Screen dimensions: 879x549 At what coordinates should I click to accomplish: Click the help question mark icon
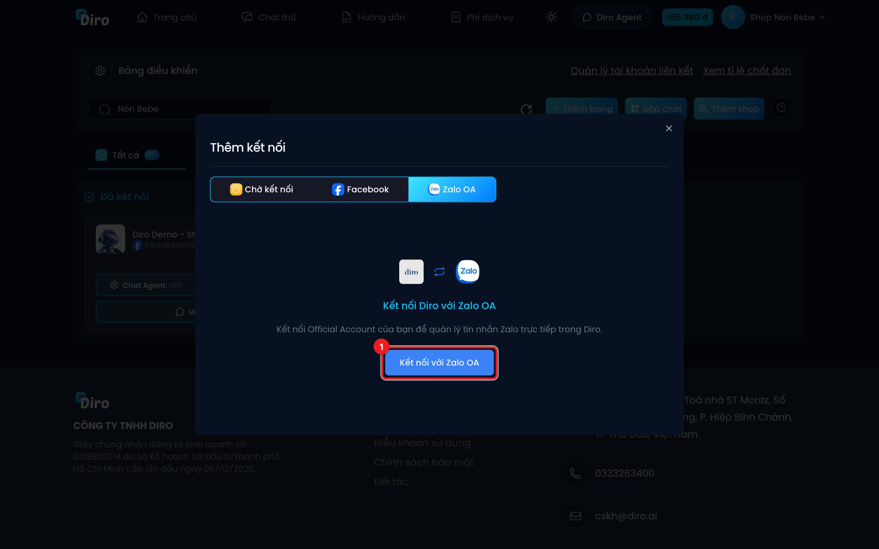[781, 108]
